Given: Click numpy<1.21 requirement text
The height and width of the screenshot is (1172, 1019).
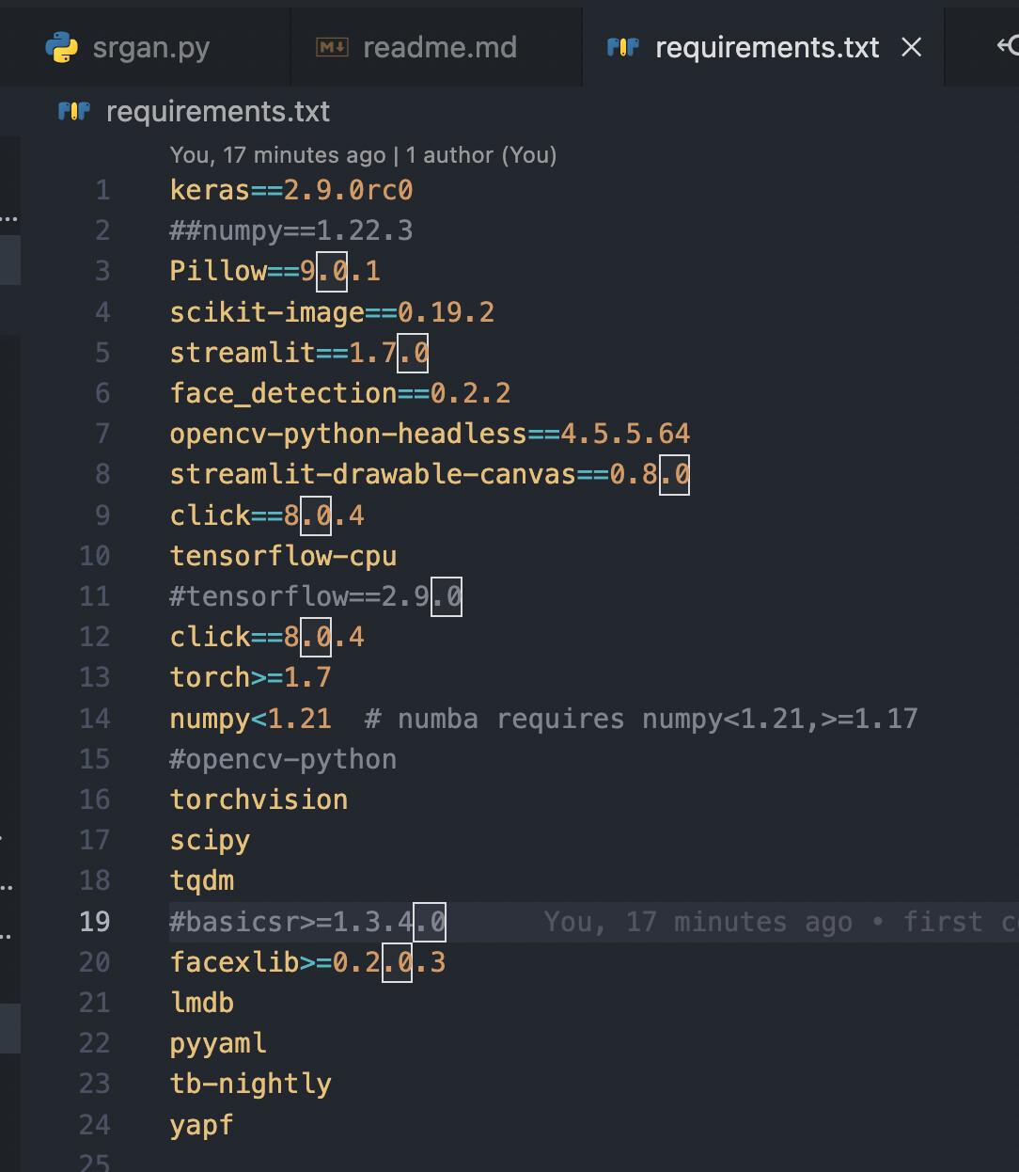Looking at the screenshot, I should [x=250, y=719].
